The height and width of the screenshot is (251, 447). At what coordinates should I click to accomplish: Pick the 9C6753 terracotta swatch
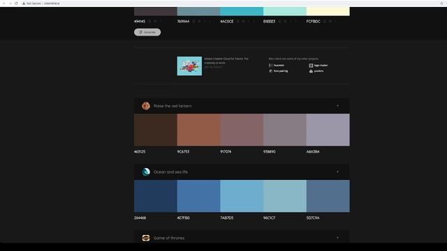[198, 130]
